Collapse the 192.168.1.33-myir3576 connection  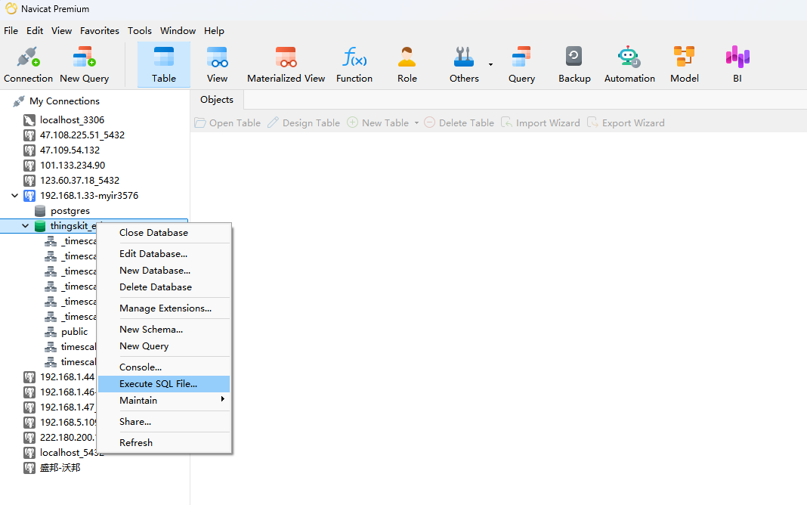click(14, 196)
